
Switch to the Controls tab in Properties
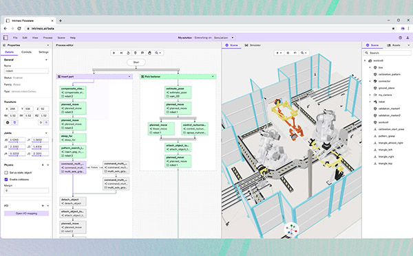coord(26,52)
